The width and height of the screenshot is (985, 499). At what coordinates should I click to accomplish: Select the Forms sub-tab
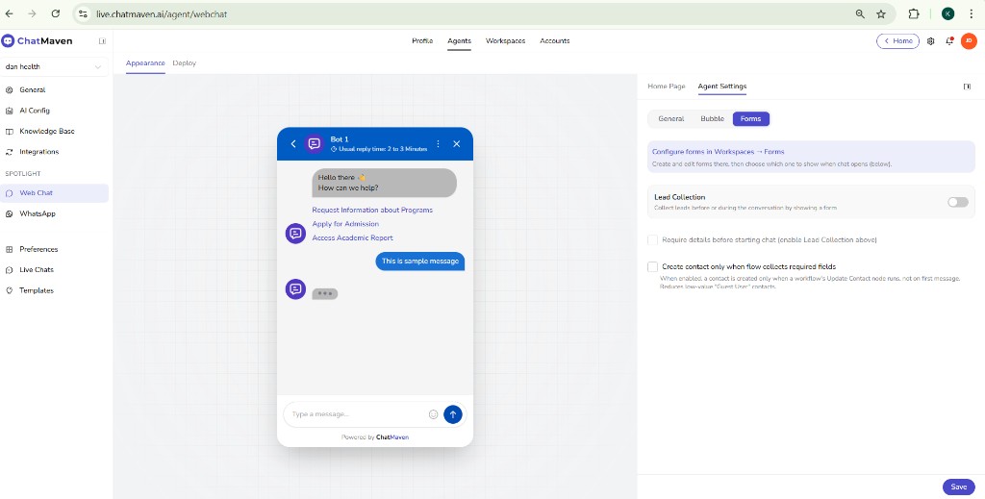click(x=750, y=118)
